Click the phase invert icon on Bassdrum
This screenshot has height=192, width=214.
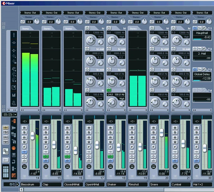[23, 21]
